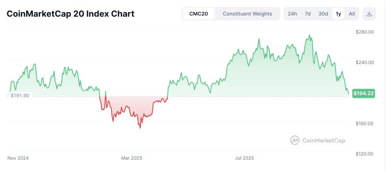
Task: Click the $280.00 price axis label
Action: coord(365,32)
